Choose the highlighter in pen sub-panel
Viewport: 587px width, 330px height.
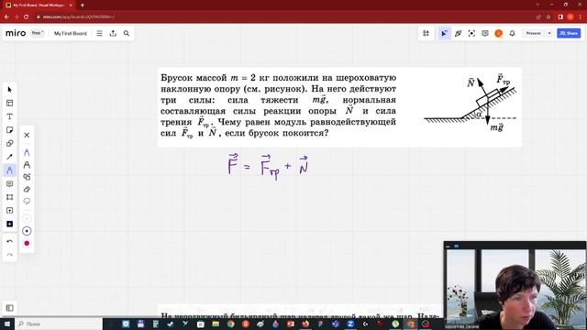pos(27,165)
